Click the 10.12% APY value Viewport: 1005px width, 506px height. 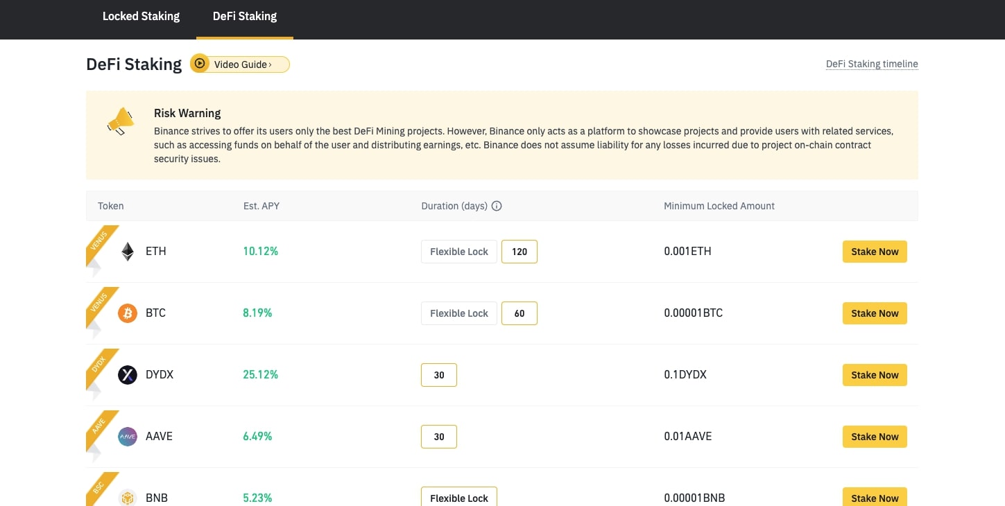click(x=261, y=251)
